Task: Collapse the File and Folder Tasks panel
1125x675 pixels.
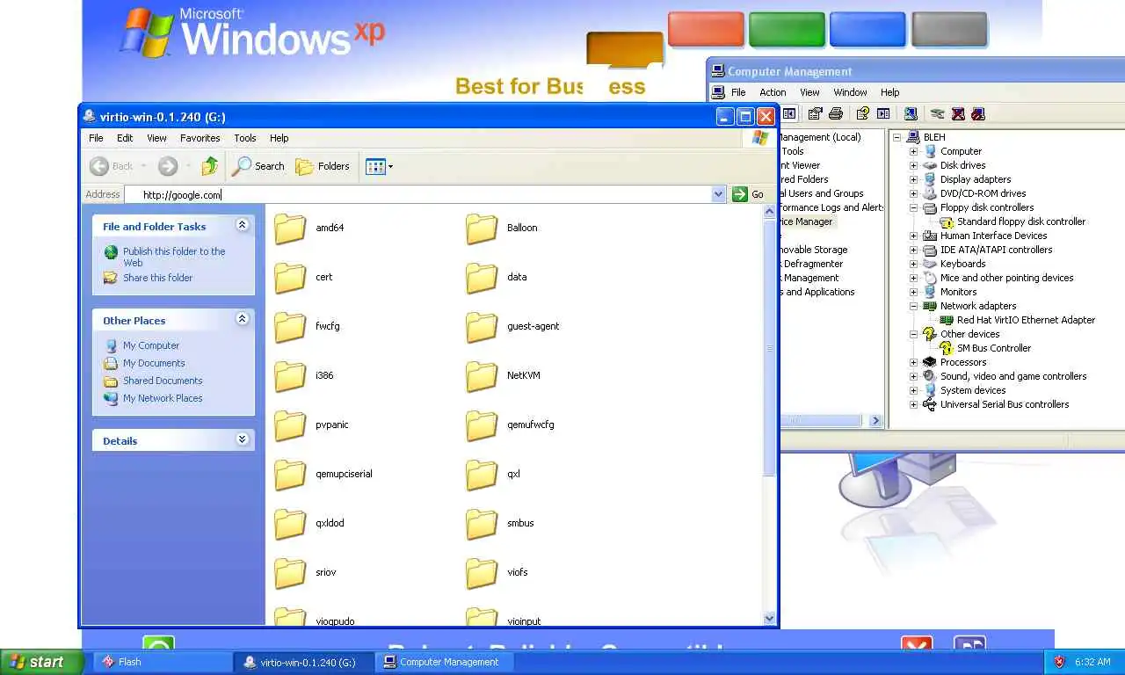Action: [242, 225]
